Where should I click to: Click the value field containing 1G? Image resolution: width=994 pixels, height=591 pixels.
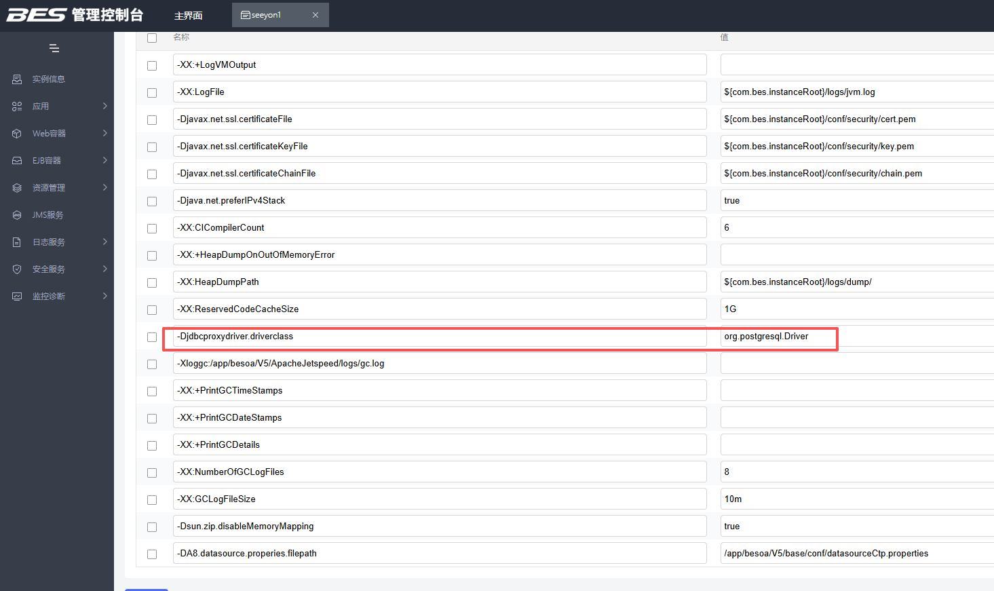(857, 309)
